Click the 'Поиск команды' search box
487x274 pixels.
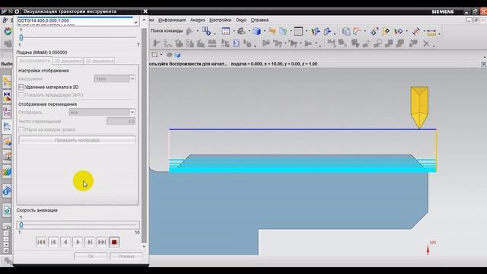[x=167, y=30]
